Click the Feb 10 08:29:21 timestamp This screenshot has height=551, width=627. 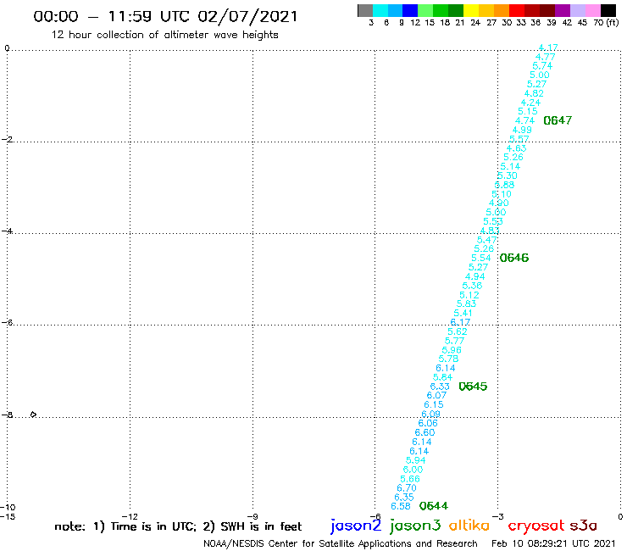point(553,544)
